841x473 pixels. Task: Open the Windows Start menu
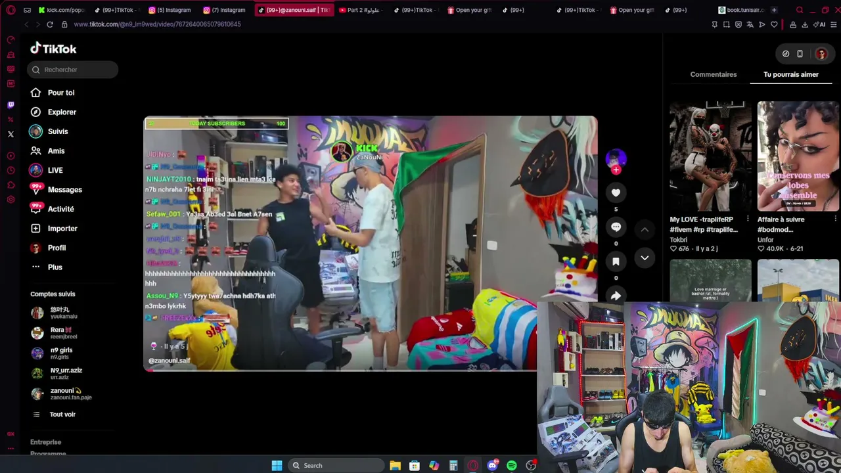pos(277,466)
